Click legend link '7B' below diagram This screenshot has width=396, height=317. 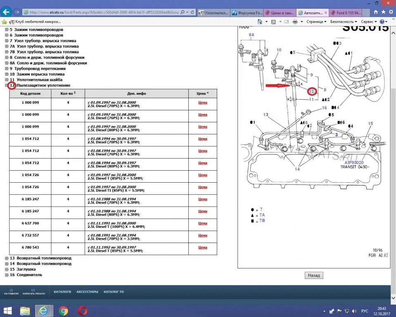click(x=262, y=221)
